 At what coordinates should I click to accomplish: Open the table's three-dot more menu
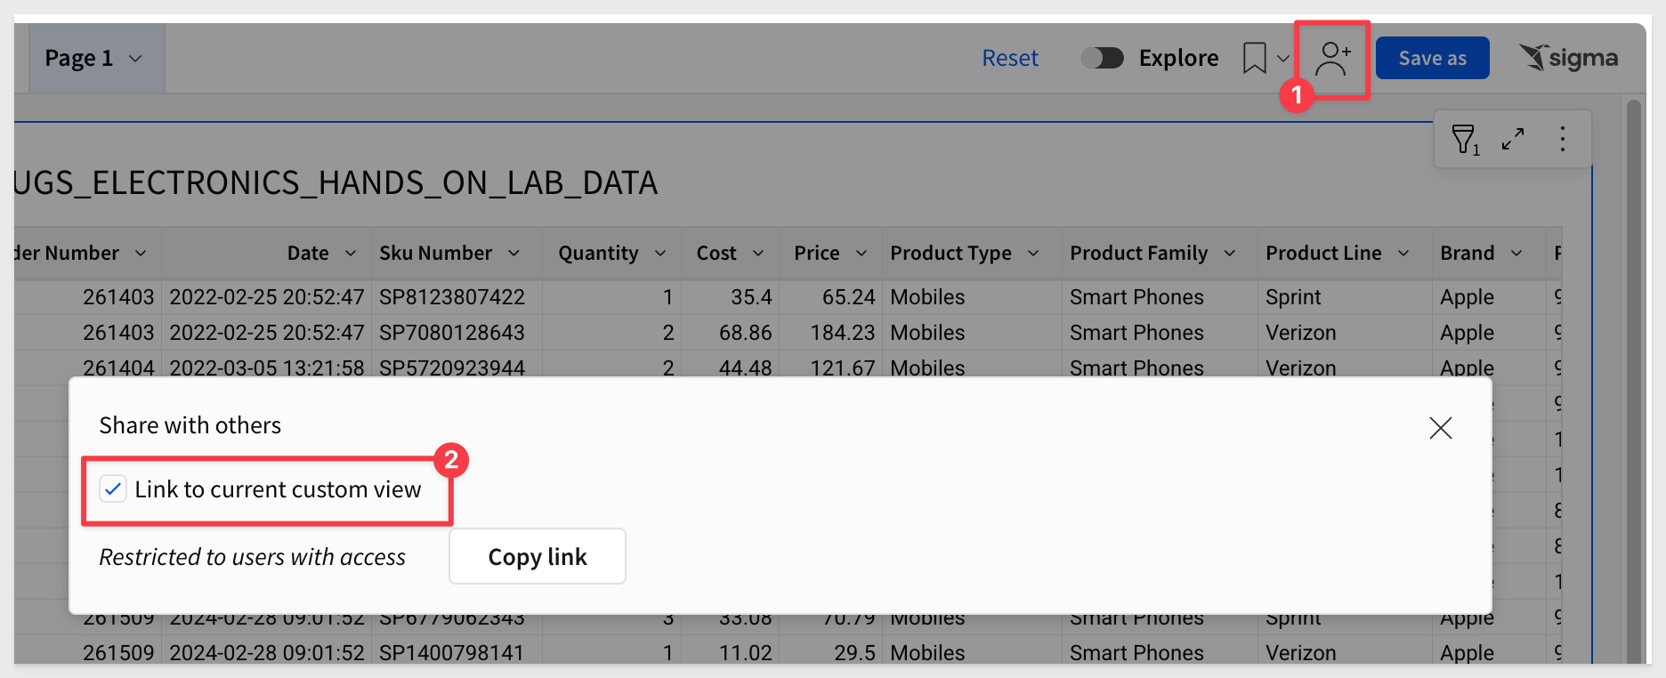(1563, 139)
